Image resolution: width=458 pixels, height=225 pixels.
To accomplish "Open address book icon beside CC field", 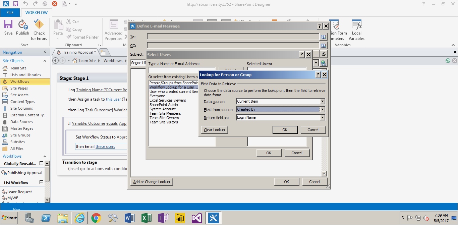I will click(x=323, y=46).
